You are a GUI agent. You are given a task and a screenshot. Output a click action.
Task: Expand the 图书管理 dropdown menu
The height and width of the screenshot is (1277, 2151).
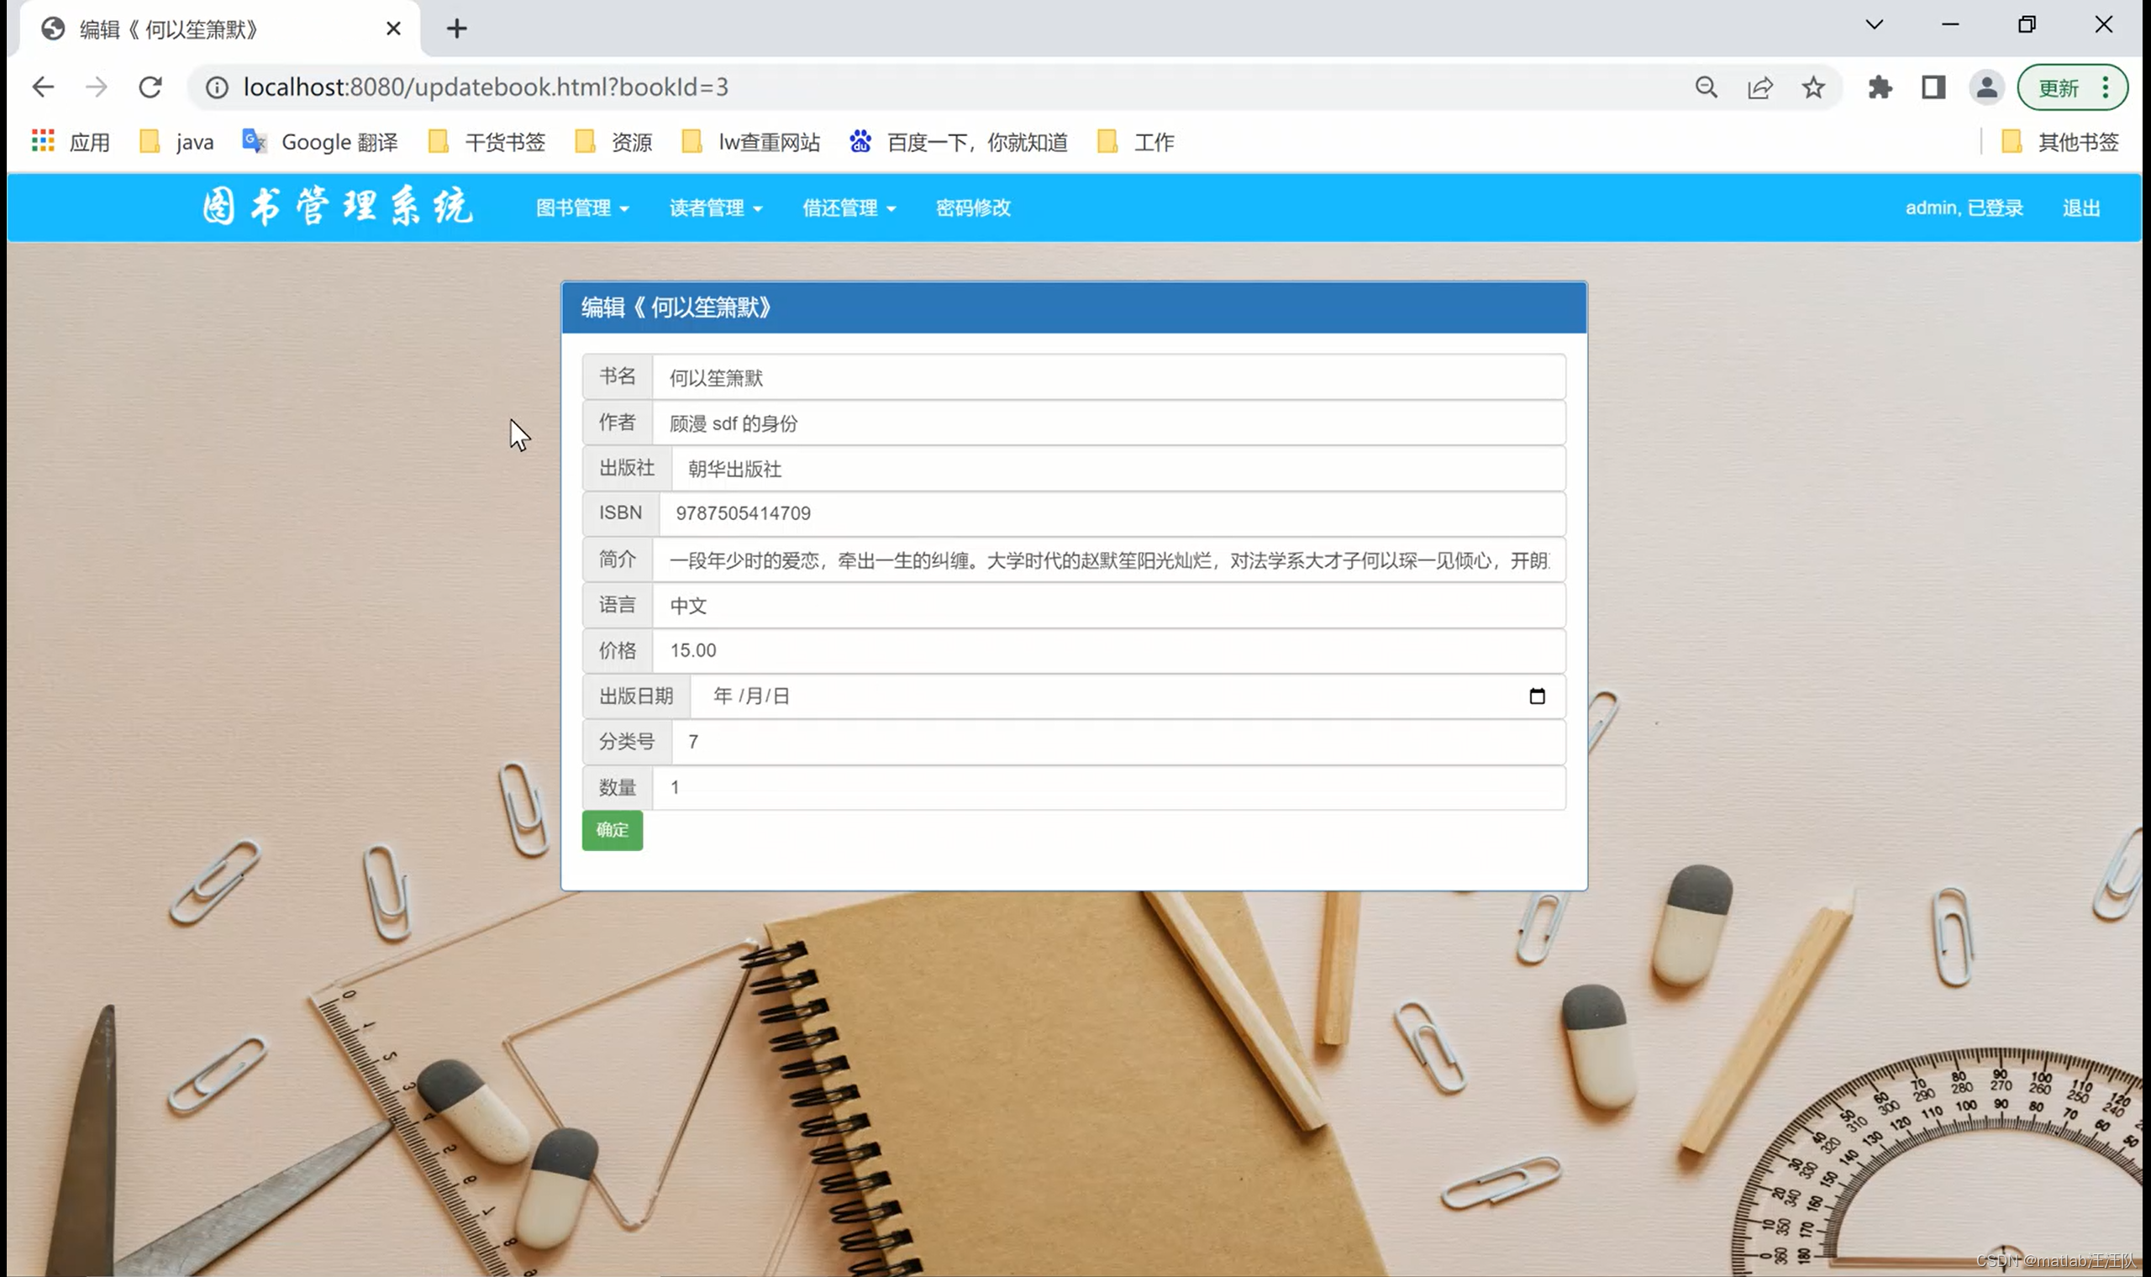point(581,208)
